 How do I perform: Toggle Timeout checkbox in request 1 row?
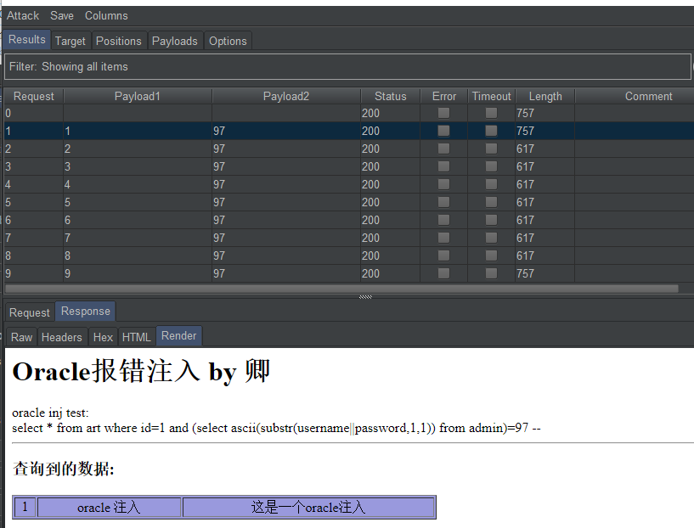[491, 131]
